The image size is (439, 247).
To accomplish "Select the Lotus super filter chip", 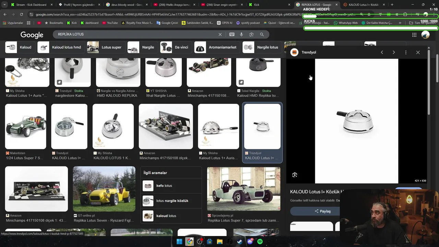I will 106,47.
